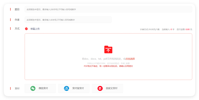The height and width of the screenshot is (100, 199).
Task: Choose 支付宝支付 payment button
Action: (x=74, y=88)
